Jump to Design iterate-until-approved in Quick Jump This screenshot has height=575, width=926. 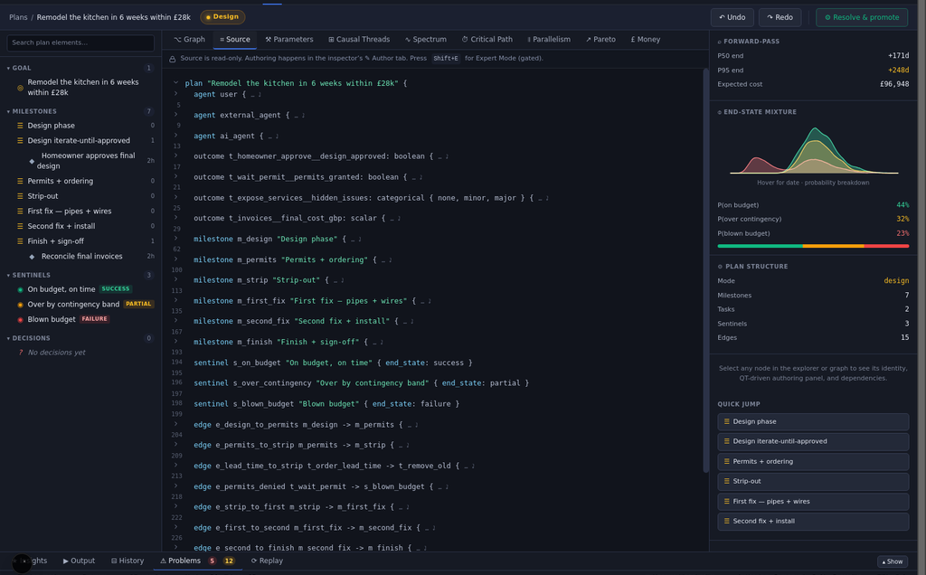coord(813,441)
